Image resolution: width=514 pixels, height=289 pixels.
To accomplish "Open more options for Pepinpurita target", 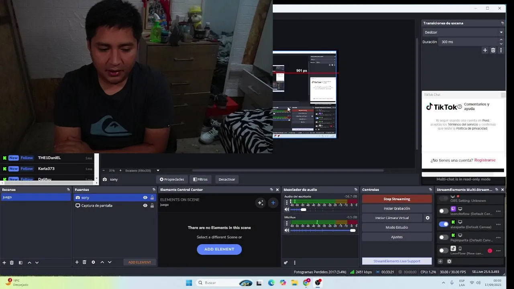I will (x=498, y=238).
